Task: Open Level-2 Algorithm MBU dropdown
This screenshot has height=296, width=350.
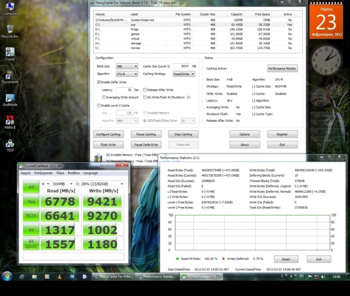Action: (x=127, y=121)
